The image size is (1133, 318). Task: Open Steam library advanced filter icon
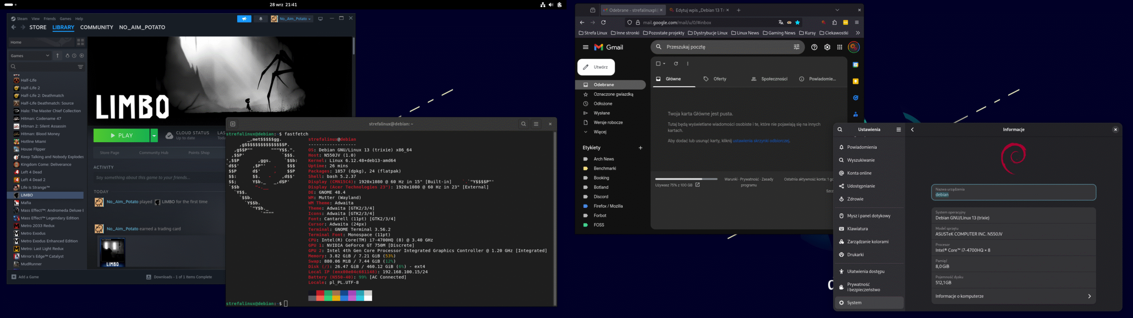pos(81,67)
